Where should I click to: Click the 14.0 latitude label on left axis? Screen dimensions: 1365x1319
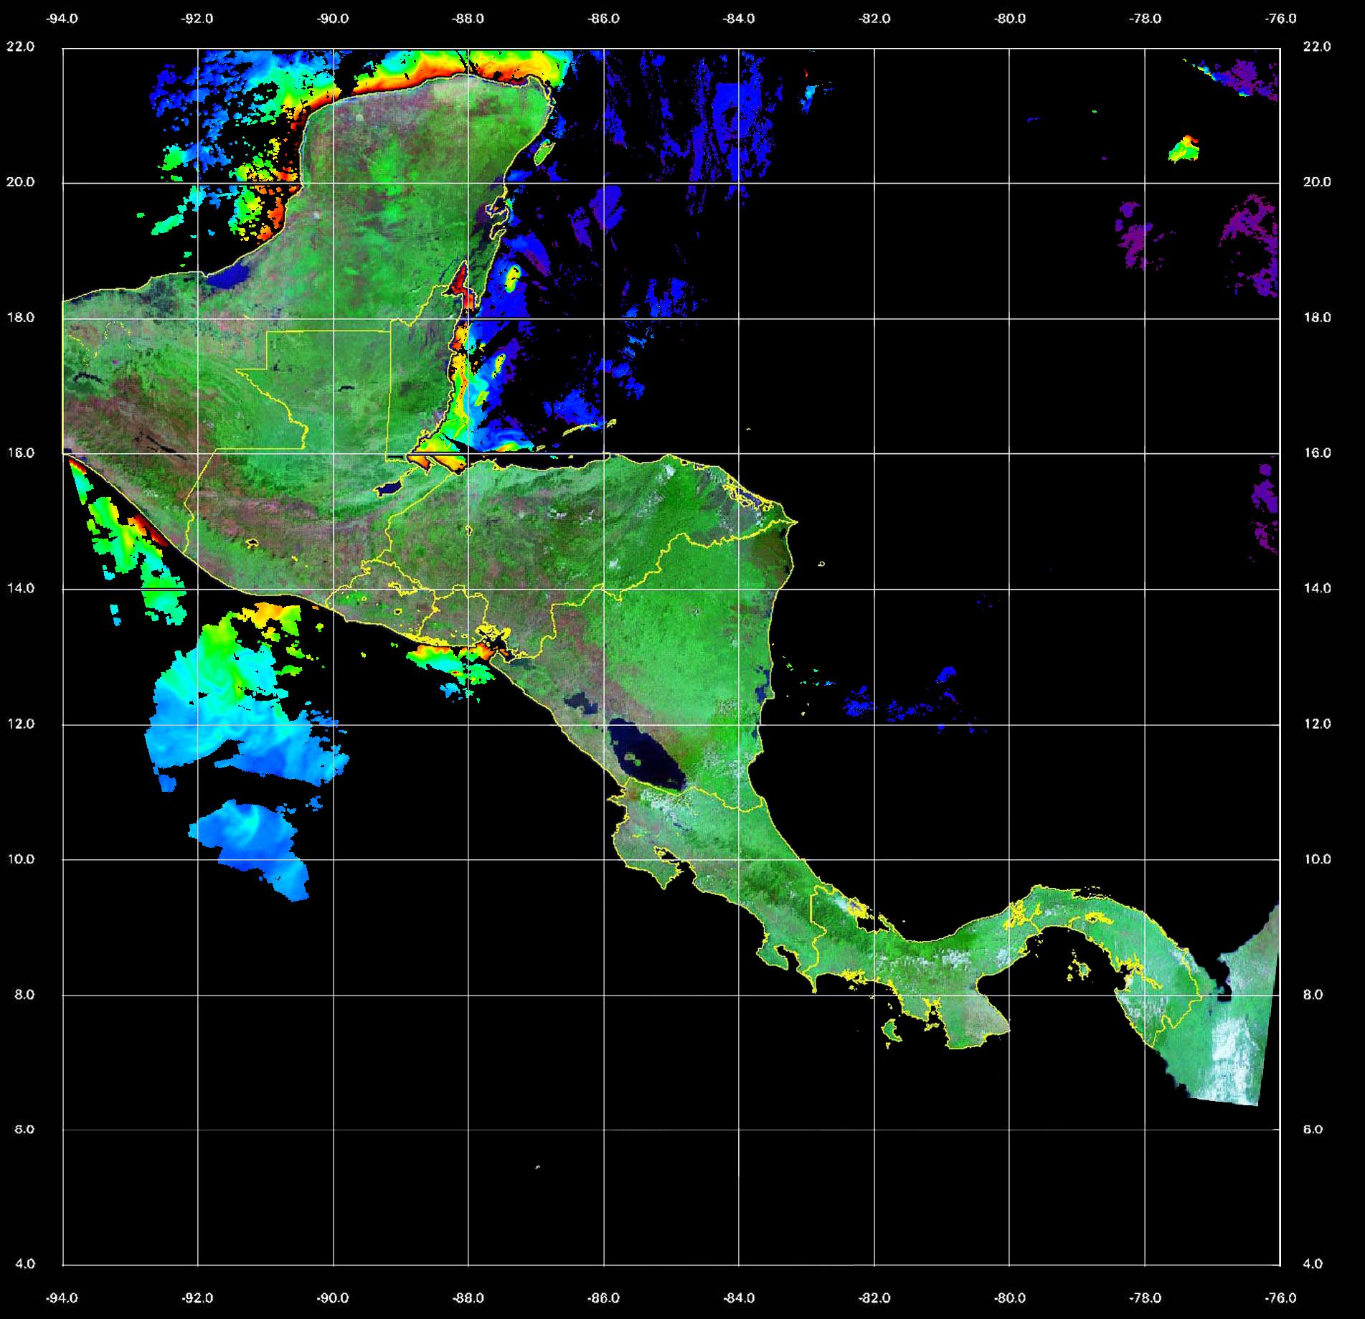pos(25,588)
